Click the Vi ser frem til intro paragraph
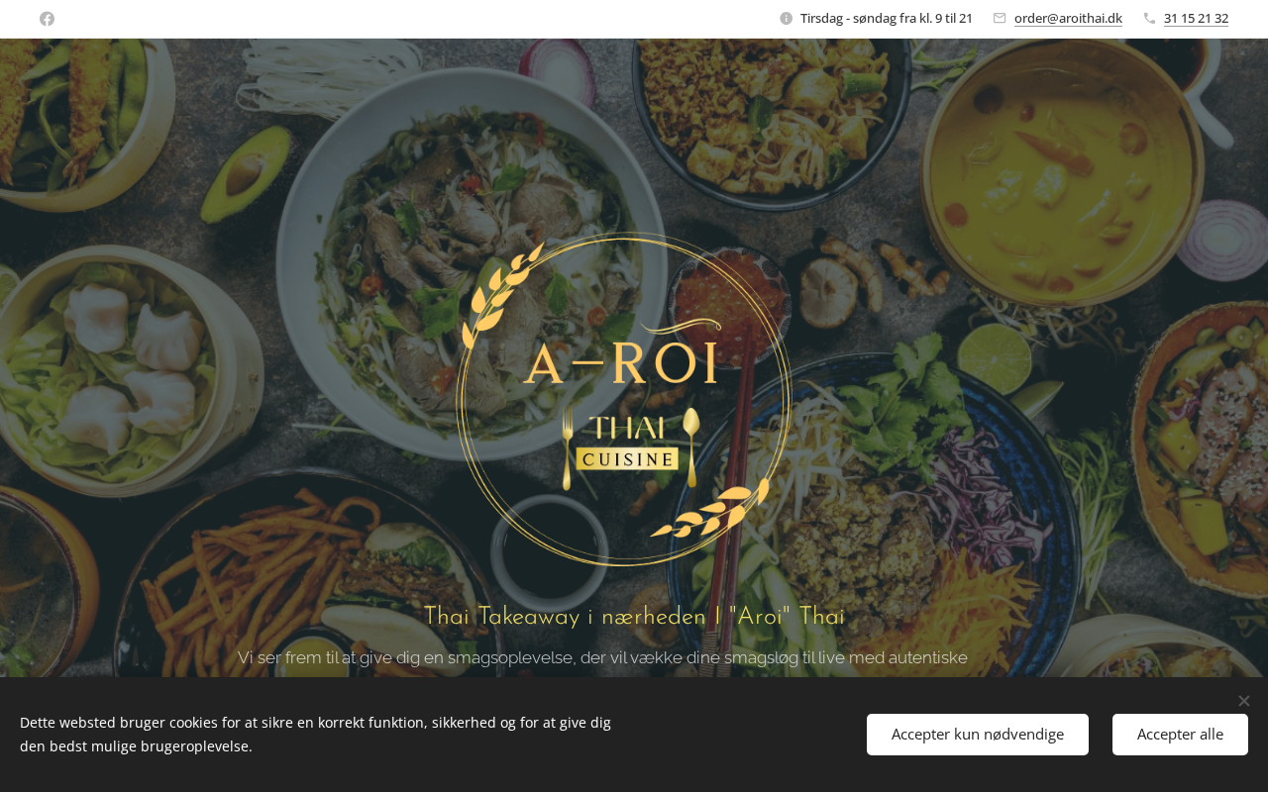Image resolution: width=1268 pixels, height=792 pixels. 602,657
